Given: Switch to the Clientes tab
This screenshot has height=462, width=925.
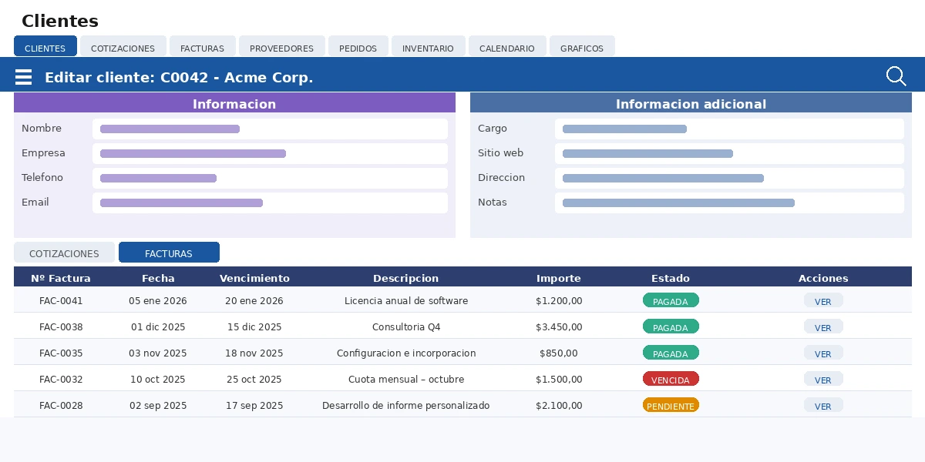Looking at the screenshot, I should pyautogui.click(x=45, y=47).
